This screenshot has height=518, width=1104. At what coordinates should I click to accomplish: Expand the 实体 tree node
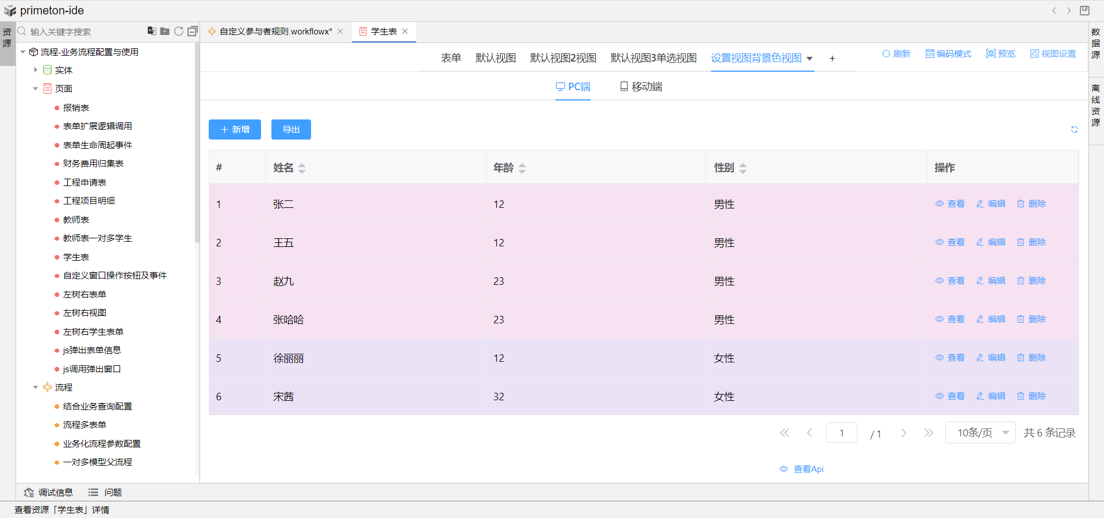36,70
